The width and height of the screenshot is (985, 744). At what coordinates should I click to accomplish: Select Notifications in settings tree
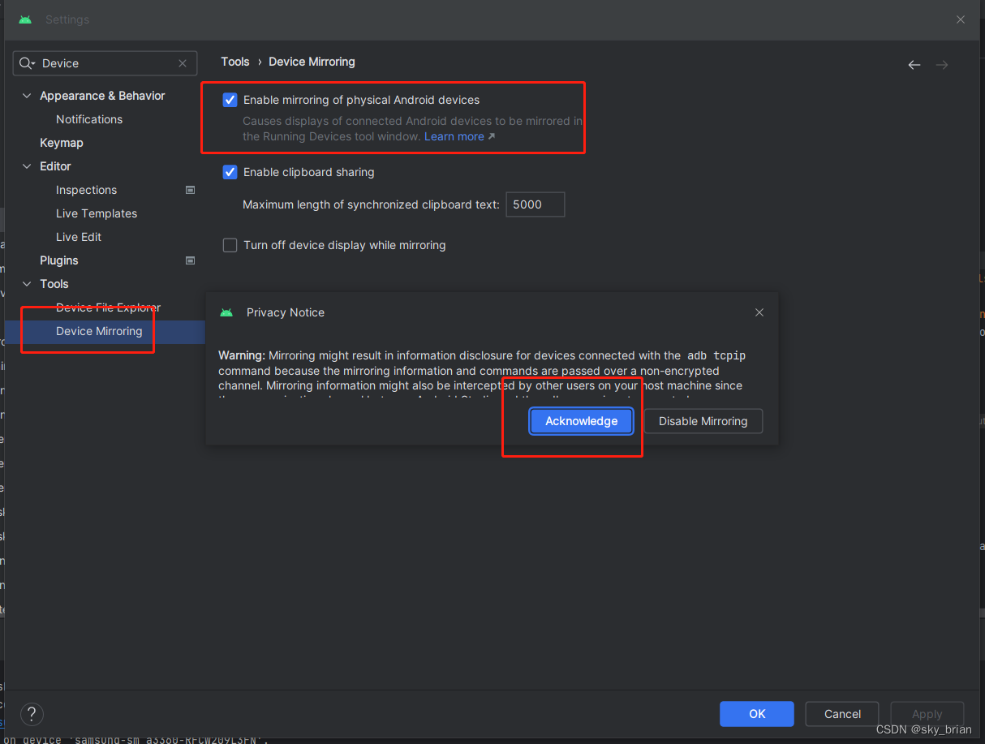point(89,119)
